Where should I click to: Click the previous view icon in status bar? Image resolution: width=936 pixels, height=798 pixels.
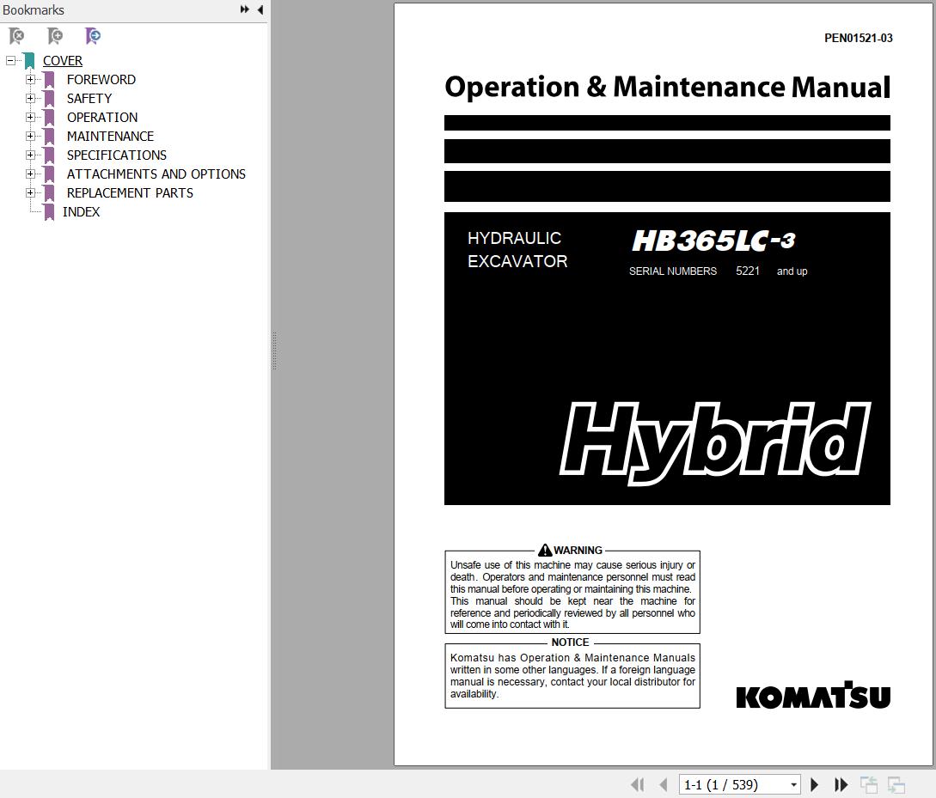point(869,785)
